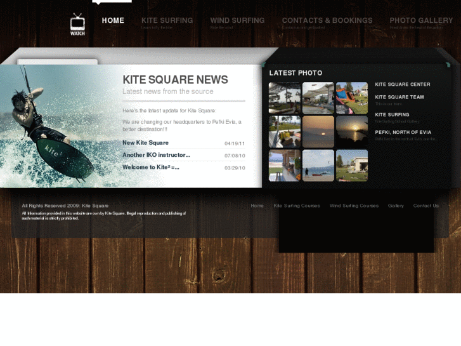
Task: Open footer Kite Surfing Courses link
Action: (297, 206)
